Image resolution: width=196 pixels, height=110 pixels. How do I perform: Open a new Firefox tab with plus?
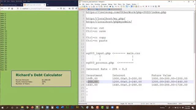[x=48, y=5]
